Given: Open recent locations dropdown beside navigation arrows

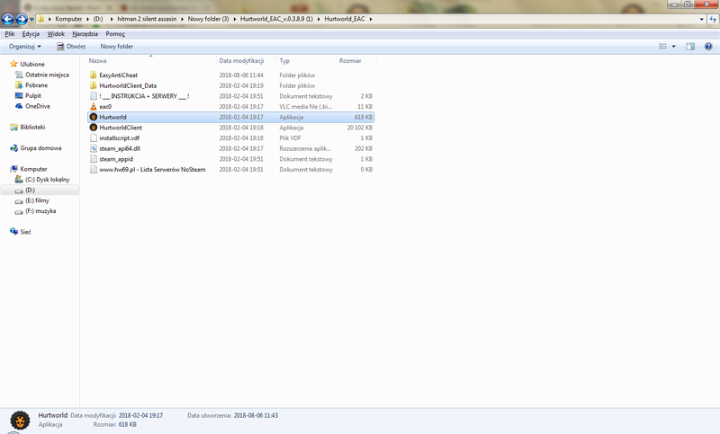Looking at the screenshot, I should (x=31, y=19).
